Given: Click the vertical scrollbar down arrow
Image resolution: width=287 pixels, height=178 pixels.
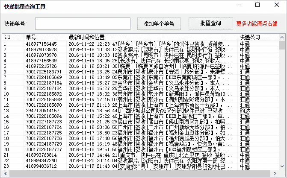Looking at the screenshot, I should pos(283,166).
